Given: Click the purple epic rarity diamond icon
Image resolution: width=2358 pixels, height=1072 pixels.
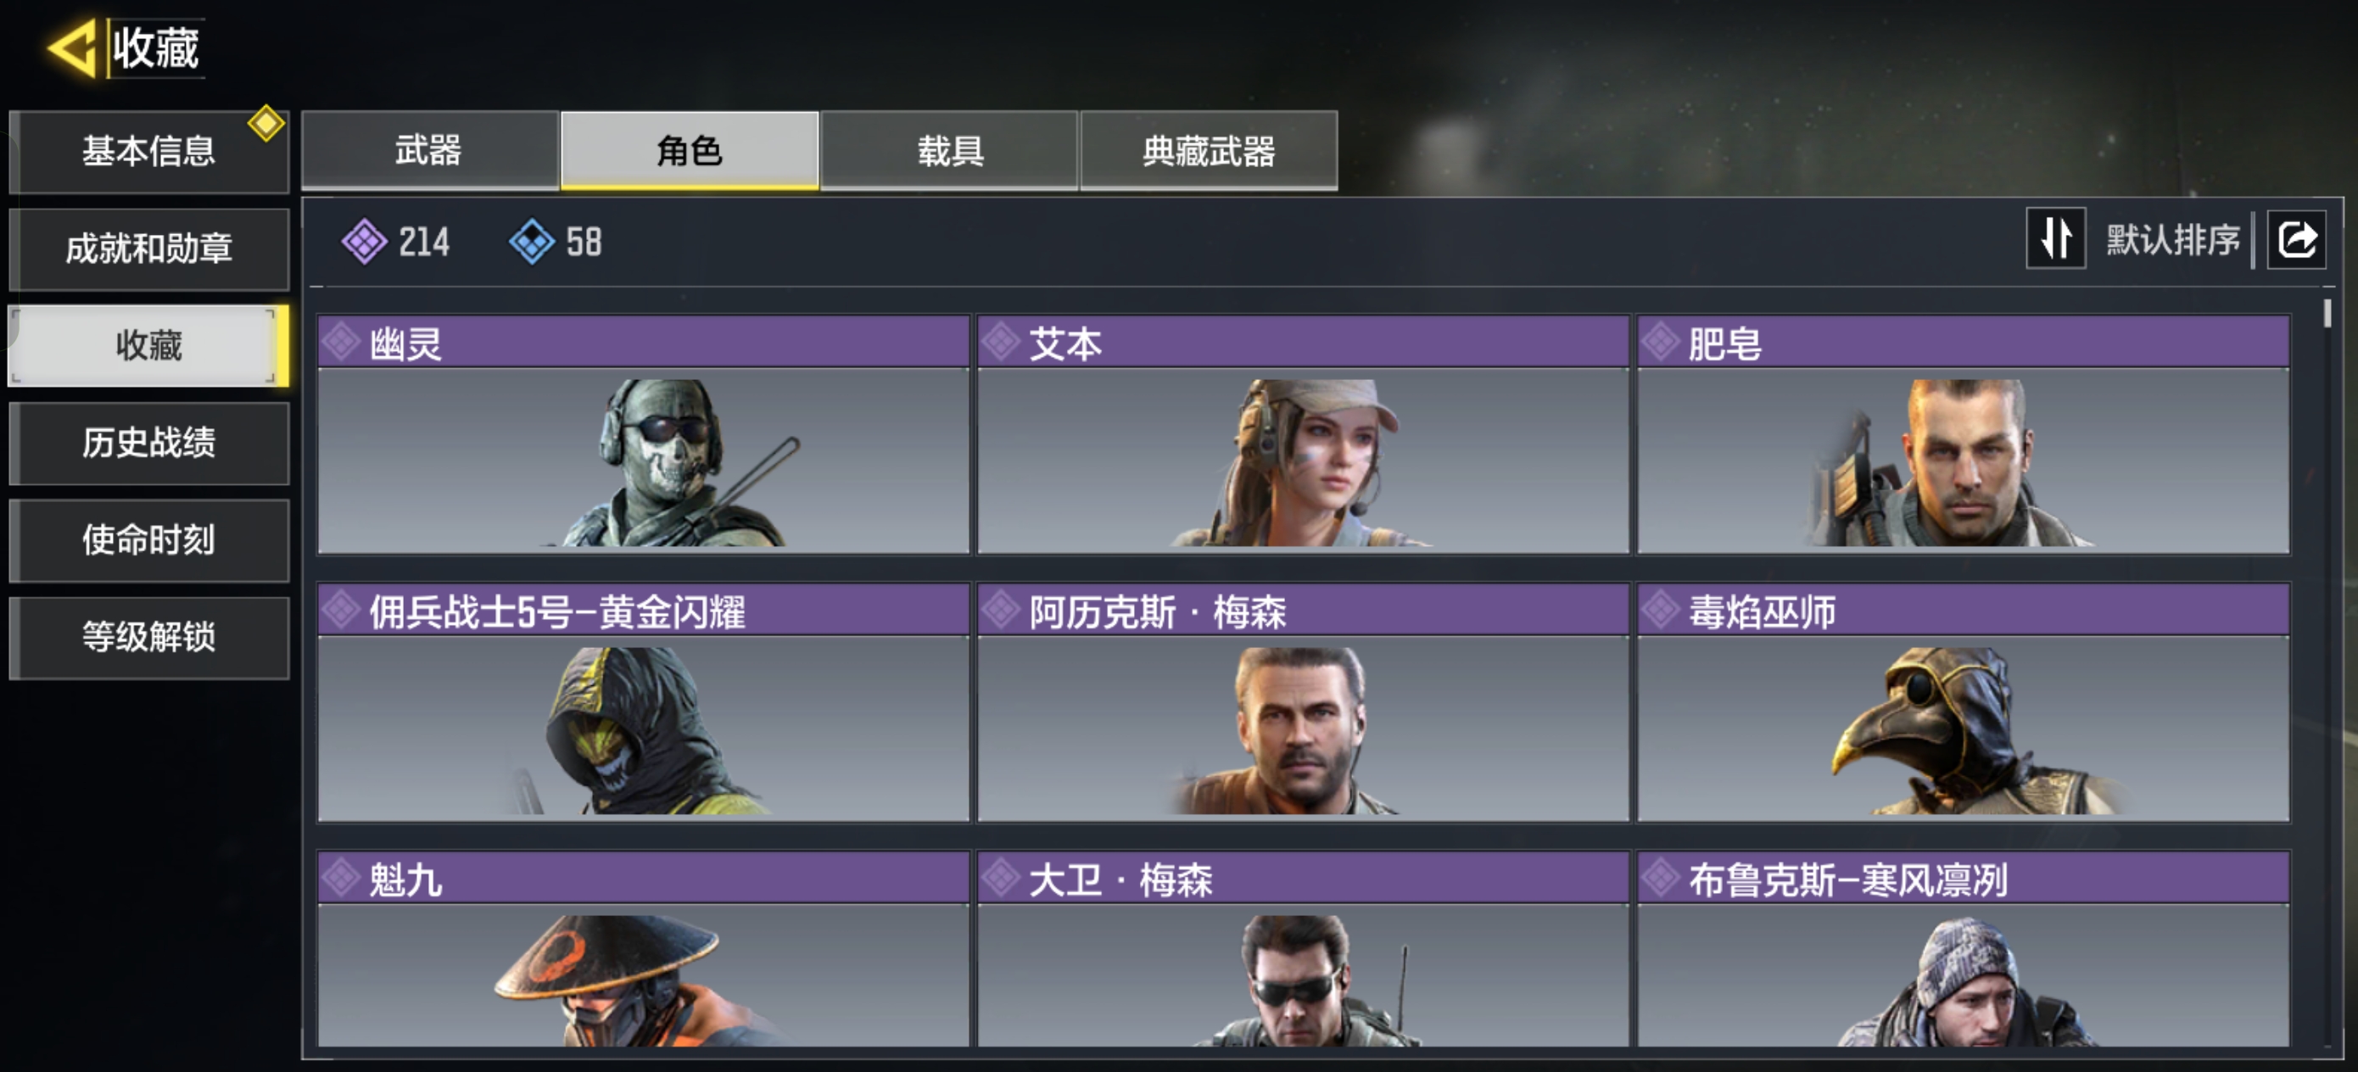Looking at the screenshot, I should click(x=365, y=242).
